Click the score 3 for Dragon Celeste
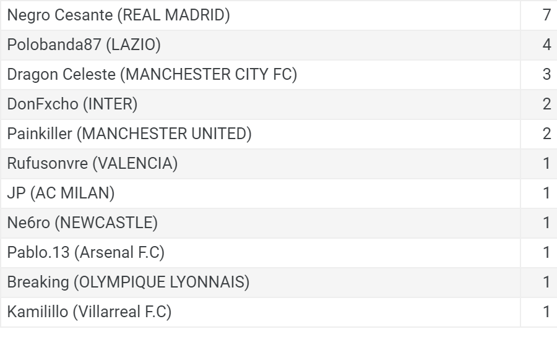 [546, 75]
